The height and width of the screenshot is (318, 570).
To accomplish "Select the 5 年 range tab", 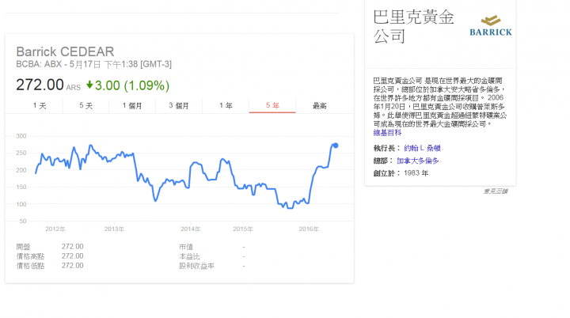I will click(x=272, y=105).
